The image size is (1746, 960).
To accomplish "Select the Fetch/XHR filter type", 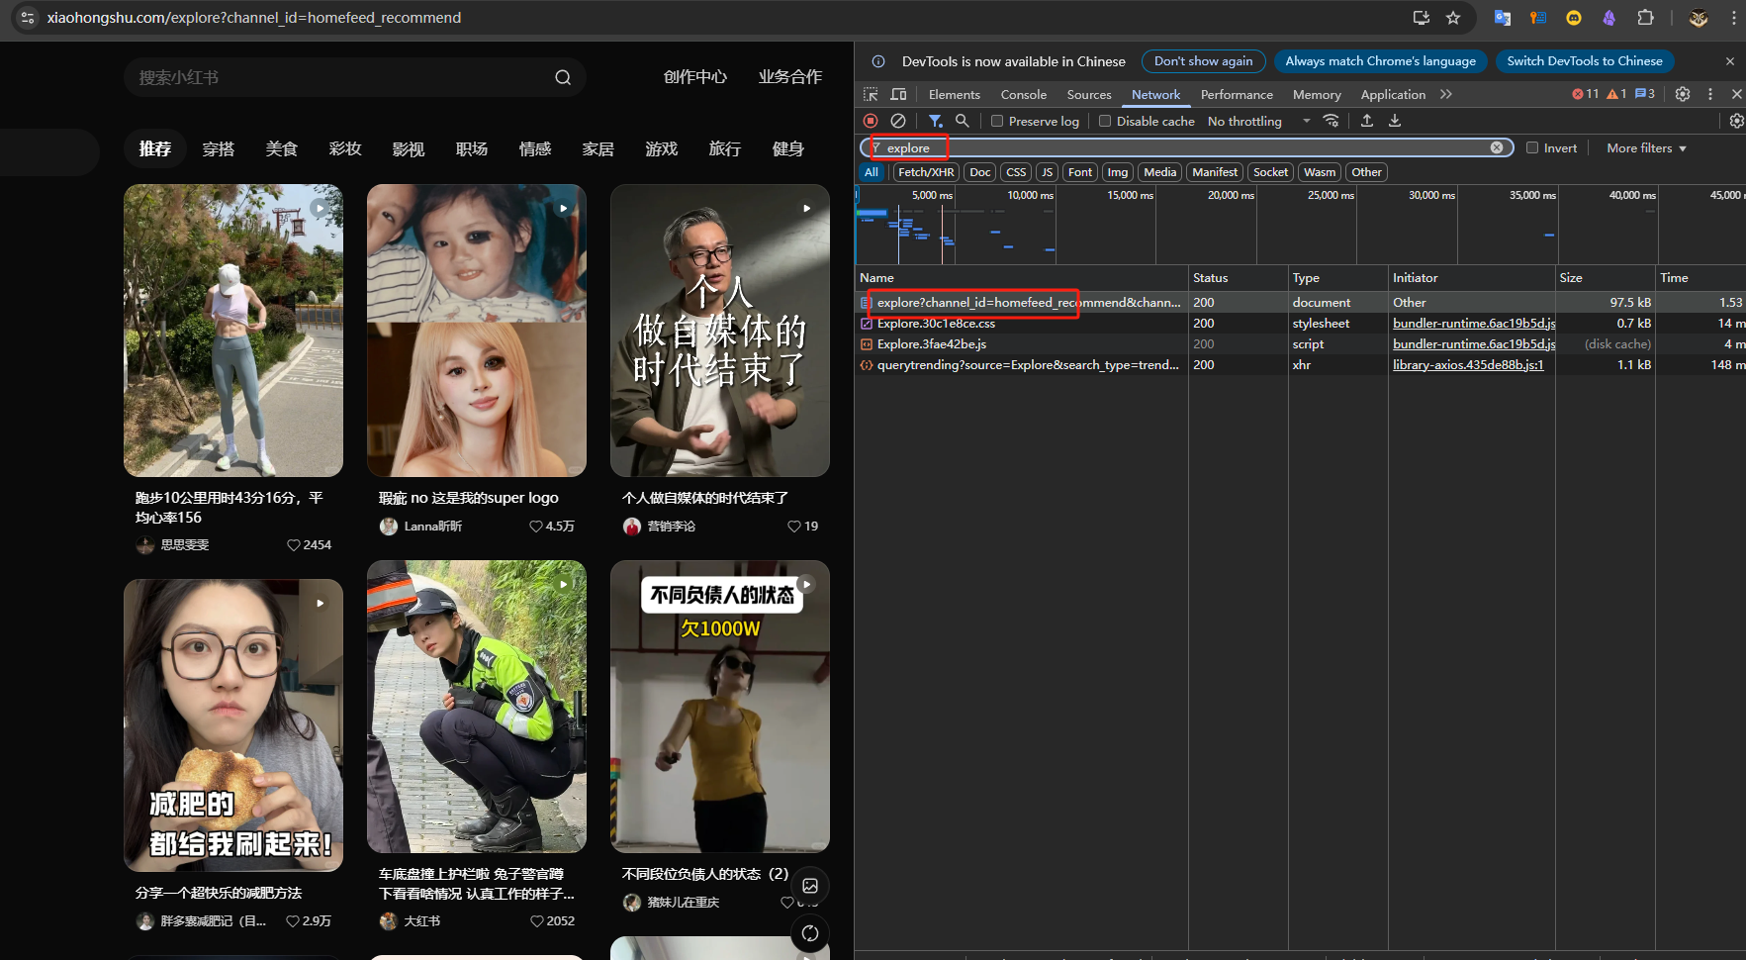I will point(926,172).
